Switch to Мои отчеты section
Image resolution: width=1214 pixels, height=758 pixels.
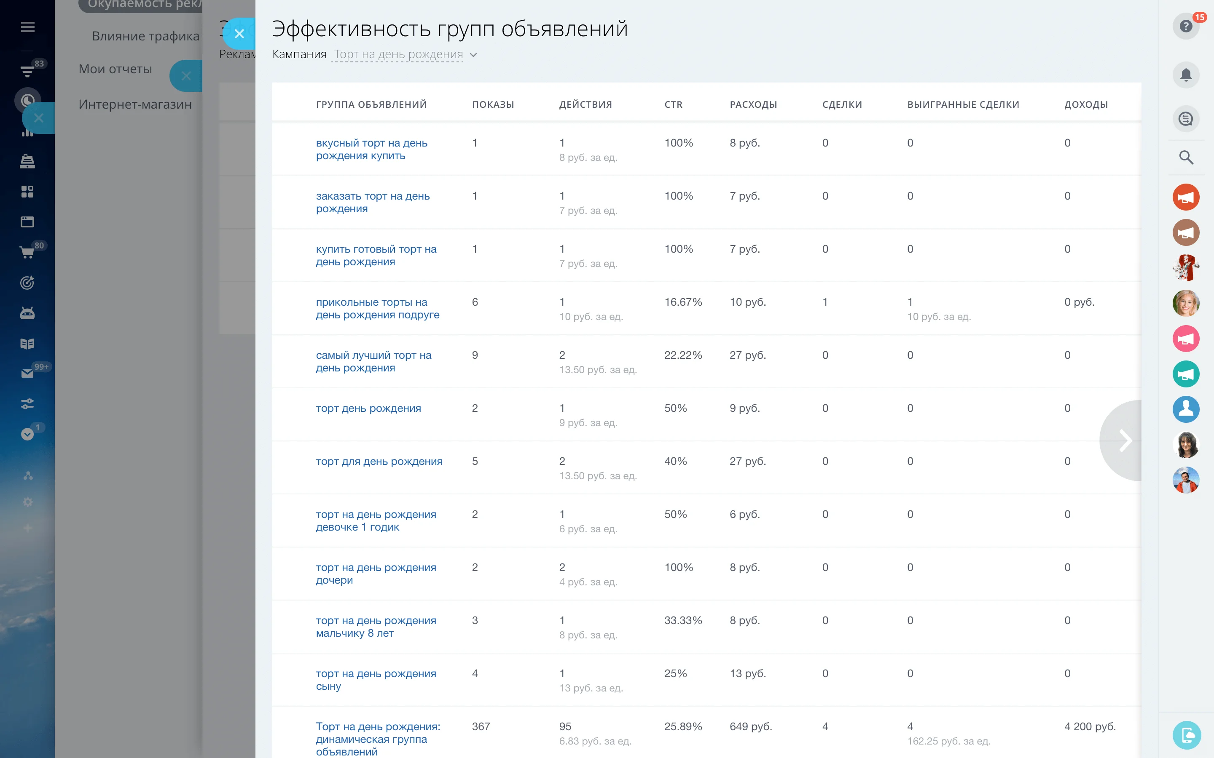115,69
